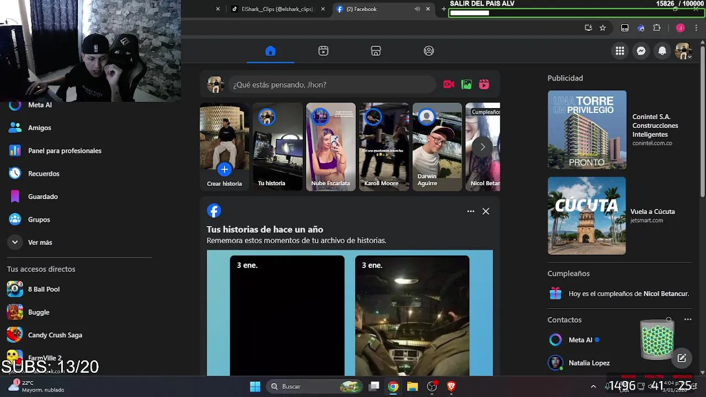
Task: Open the Contactos options menu
Action: click(688, 320)
